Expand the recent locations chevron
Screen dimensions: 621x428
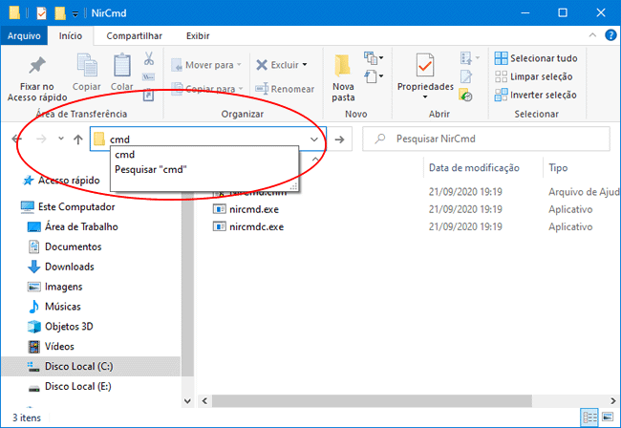point(61,139)
